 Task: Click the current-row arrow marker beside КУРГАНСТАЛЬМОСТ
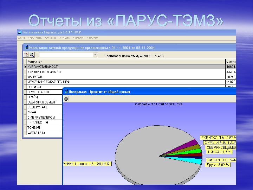pyautogui.click(x=25, y=66)
